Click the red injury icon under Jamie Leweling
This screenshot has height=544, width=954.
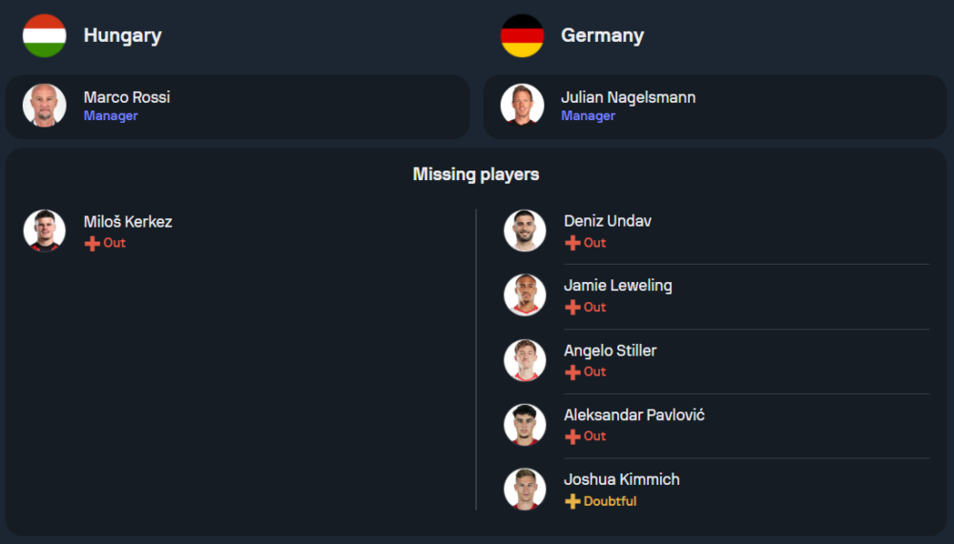[572, 308]
